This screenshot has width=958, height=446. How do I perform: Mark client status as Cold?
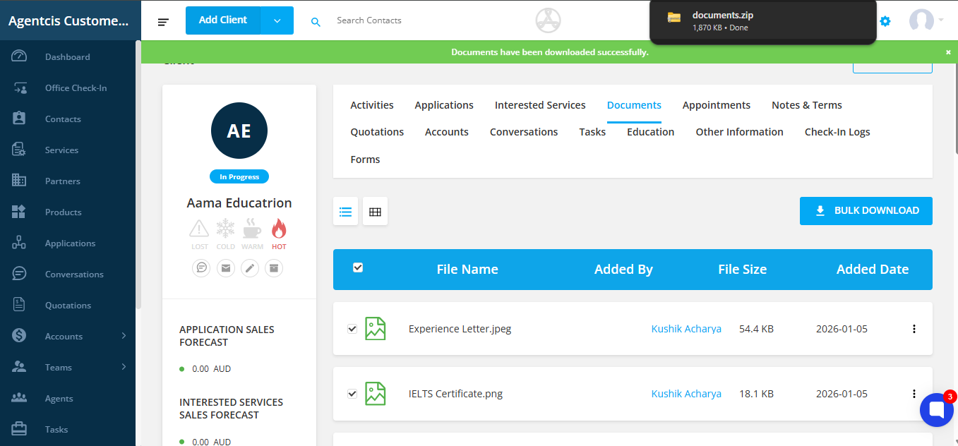(226, 234)
